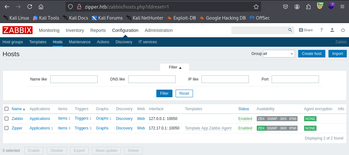Open the Zipper host link
The width and height of the screenshot is (349, 155).
[17, 128]
